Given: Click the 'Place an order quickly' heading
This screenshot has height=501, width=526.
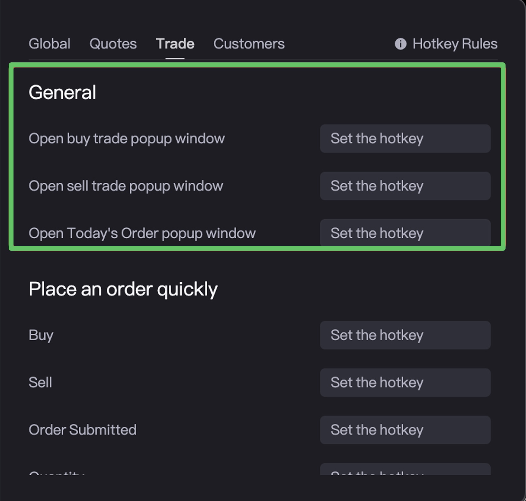Looking at the screenshot, I should click(123, 289).
